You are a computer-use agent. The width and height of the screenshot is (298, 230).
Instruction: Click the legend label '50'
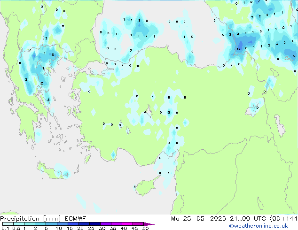(x=145, y=228)
